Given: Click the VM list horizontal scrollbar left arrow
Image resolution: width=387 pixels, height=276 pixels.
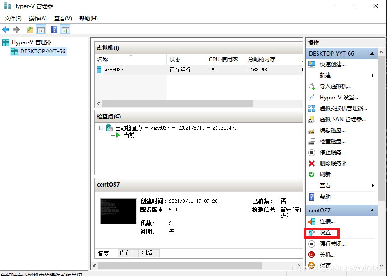Looking at the screenshot, I should pyautogui.click(x=98, y=103).
